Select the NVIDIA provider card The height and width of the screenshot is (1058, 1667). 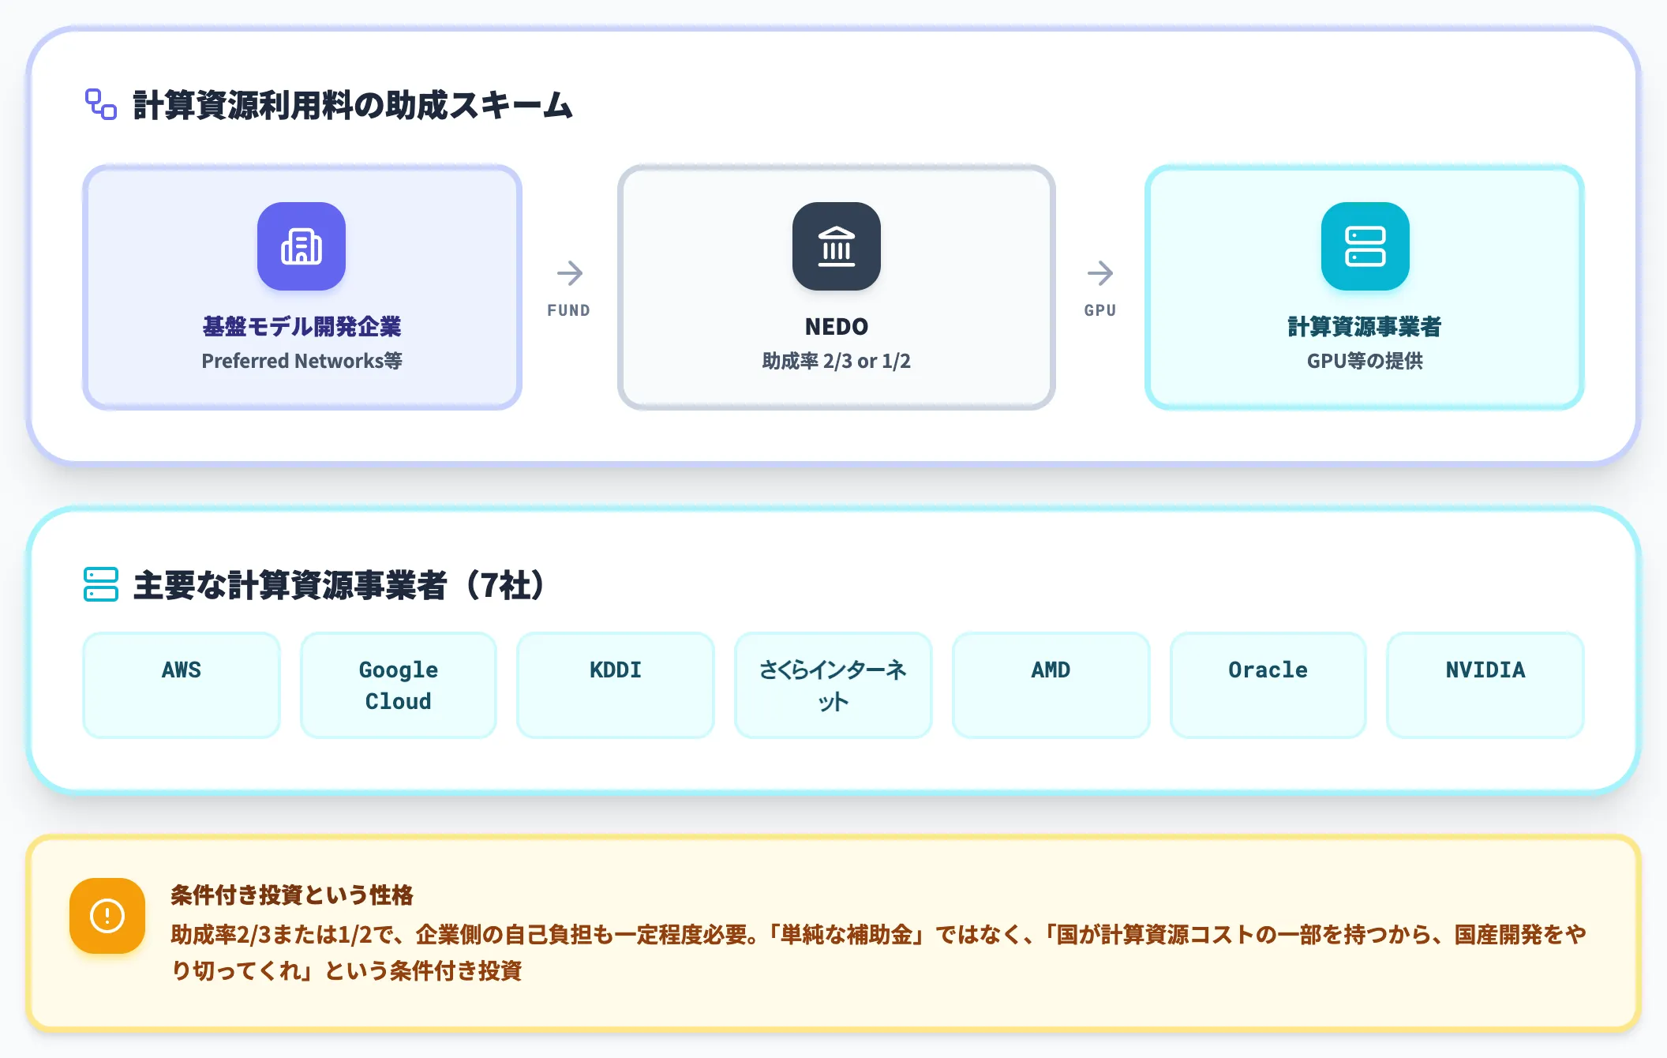click(1485, 685)
